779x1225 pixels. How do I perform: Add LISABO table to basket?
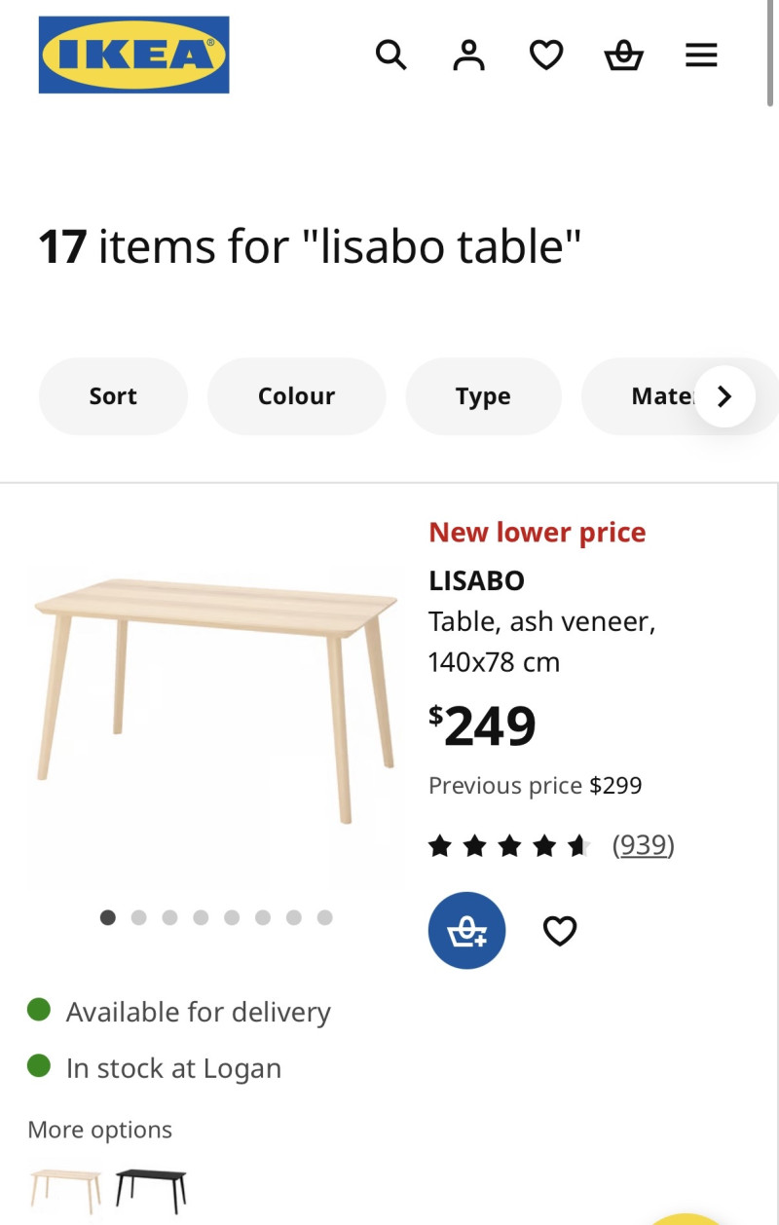[466, 931]
